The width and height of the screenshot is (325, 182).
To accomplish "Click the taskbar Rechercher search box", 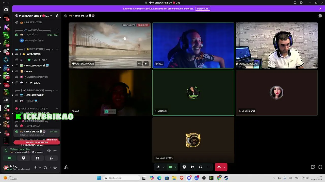I will [122, 178].
